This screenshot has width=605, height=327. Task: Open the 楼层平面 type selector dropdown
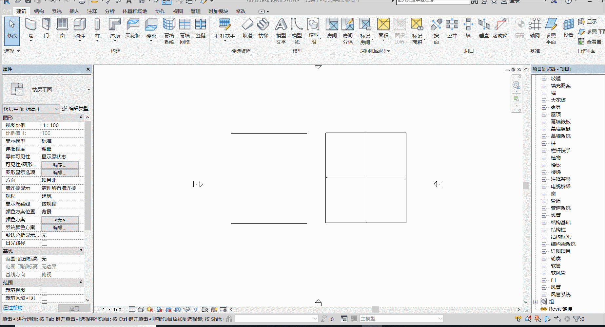[89, 89]
